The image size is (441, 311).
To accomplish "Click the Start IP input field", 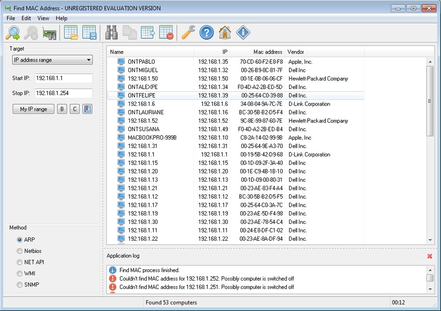I will coord(63,78).
